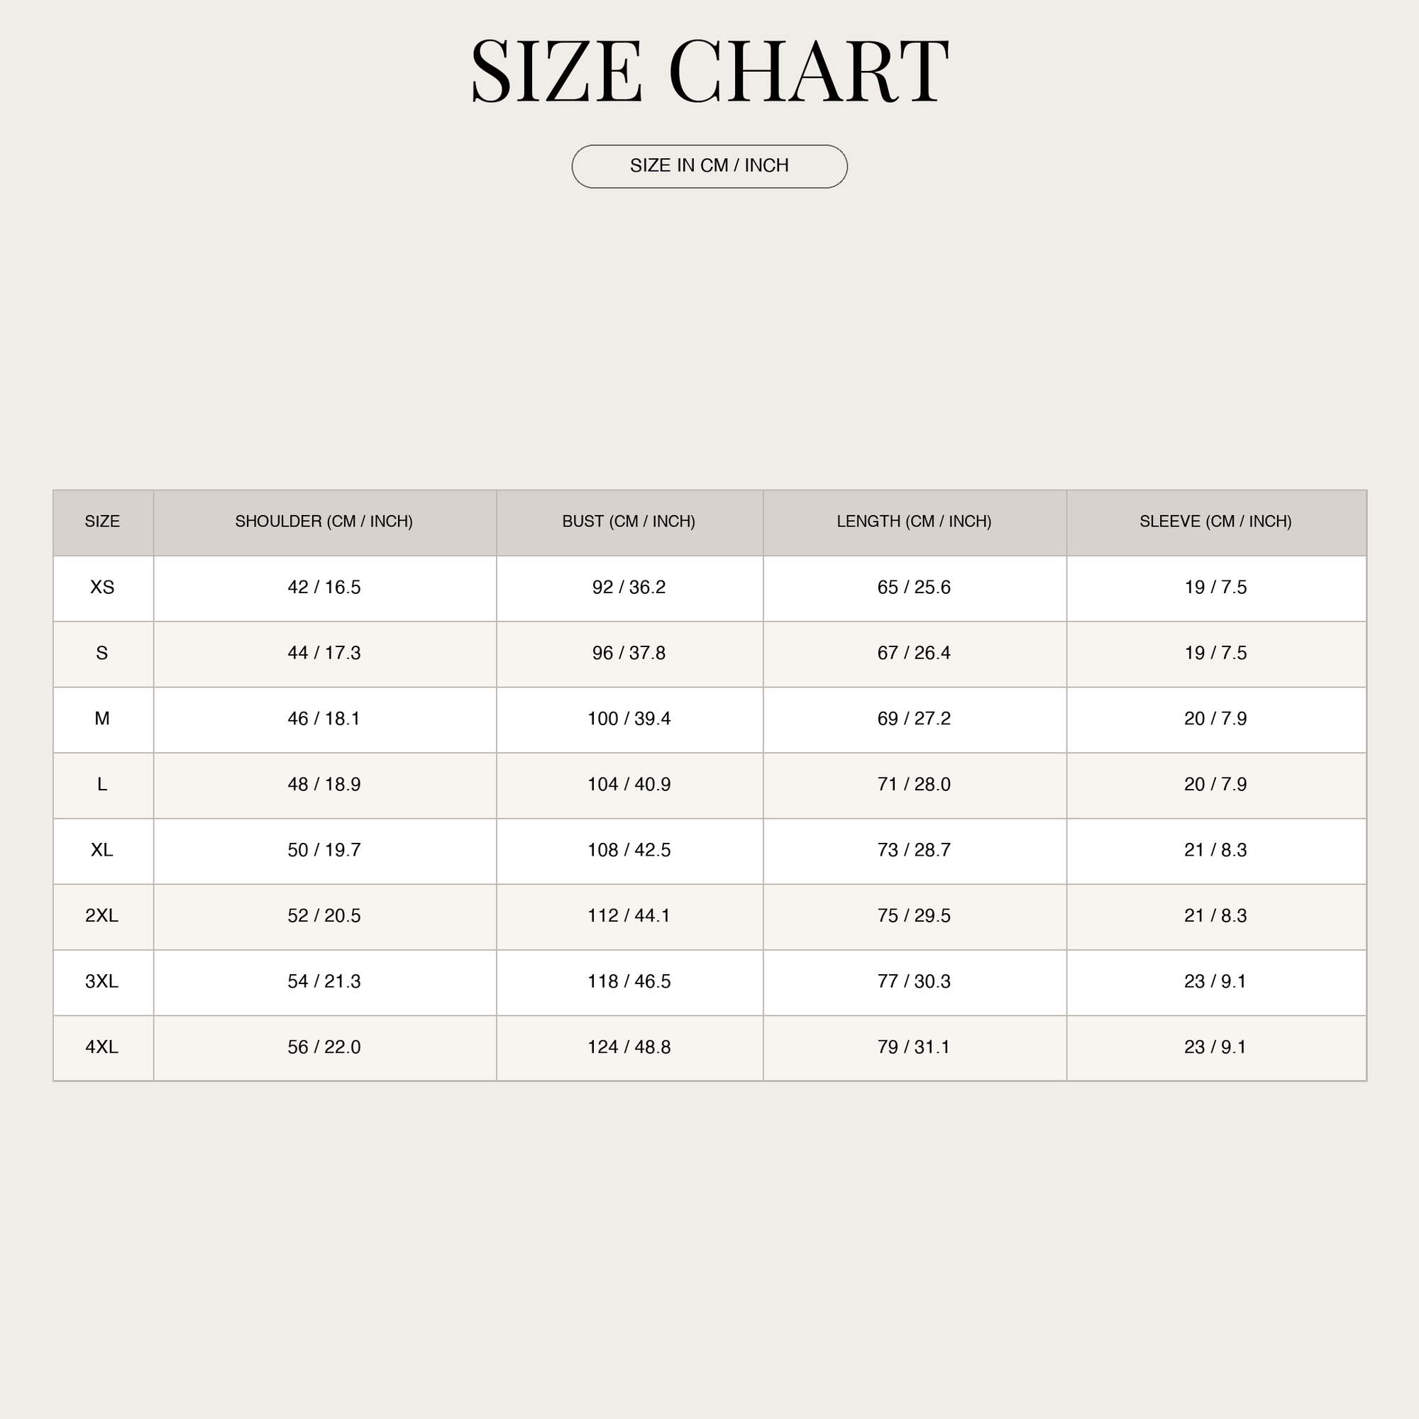Select the LENGTH (CM / INCH) column header
The image size is (1419, 1419).
pos(915,521)
